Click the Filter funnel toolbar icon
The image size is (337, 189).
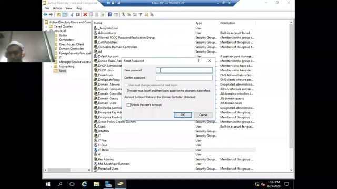coord(141,14)
